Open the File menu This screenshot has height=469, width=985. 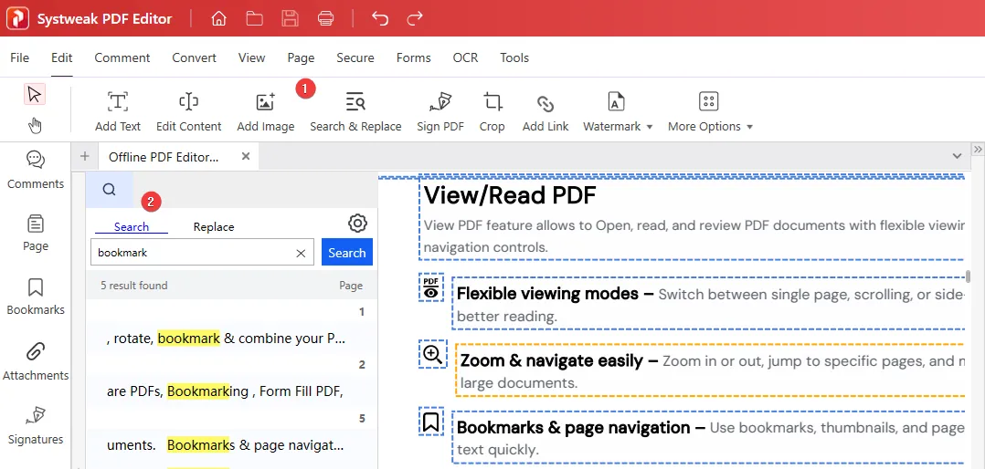(19, 57)
